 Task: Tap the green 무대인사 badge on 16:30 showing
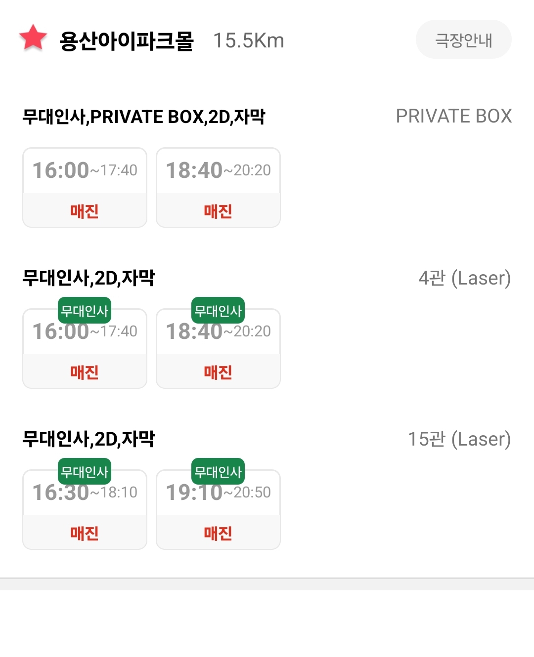point(85,472)
